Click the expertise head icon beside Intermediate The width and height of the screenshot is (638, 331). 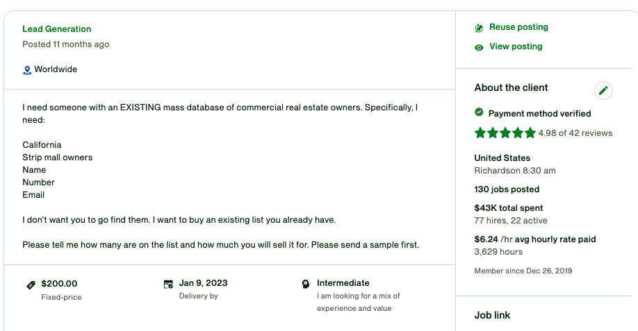click(306, 284)
